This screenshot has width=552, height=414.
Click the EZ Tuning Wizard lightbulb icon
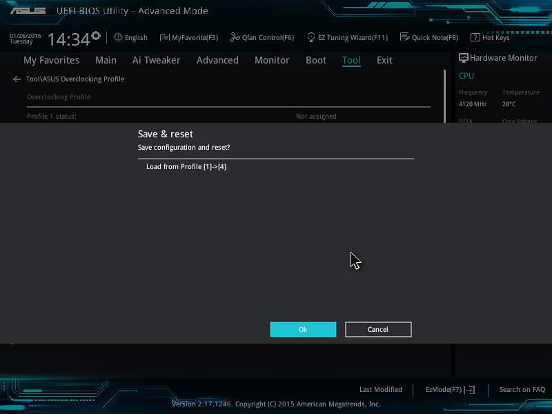[x=311, y=37]
